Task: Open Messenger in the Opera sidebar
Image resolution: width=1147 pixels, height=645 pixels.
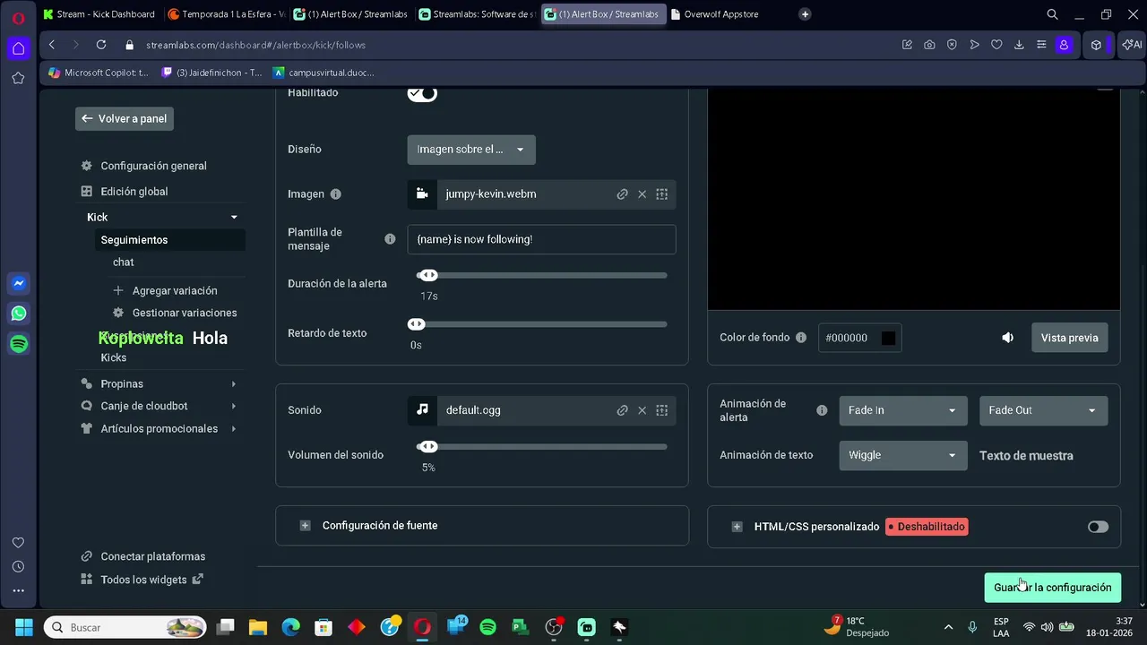Action: (19, 284)
